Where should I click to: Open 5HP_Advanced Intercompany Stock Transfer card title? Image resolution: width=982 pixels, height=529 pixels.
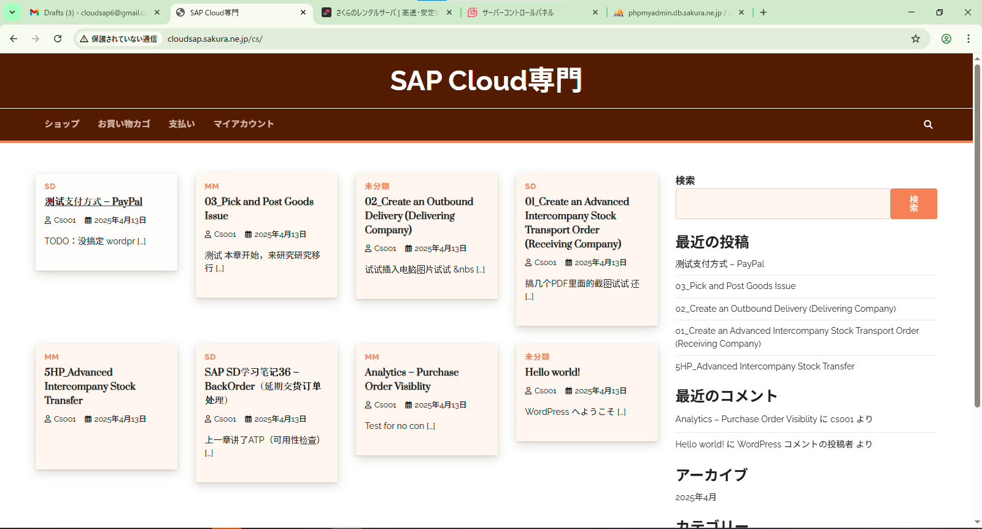(90, 386)
